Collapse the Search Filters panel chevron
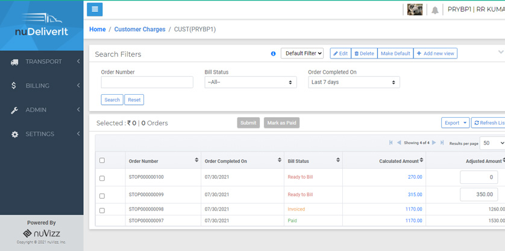This screenshot has height=251, width=505. coord(501,52)
